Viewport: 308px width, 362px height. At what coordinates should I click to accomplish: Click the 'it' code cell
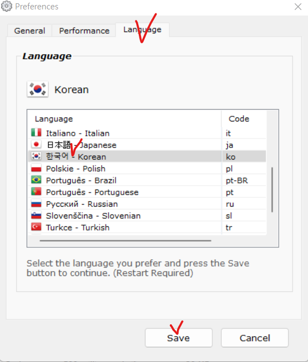tap(244, 133)
